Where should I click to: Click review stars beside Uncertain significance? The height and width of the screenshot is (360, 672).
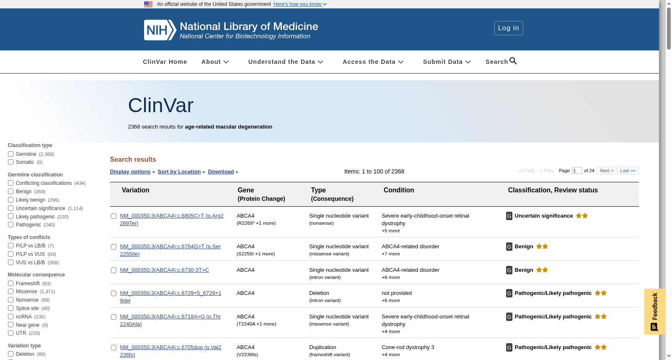[x=582, y=215]
